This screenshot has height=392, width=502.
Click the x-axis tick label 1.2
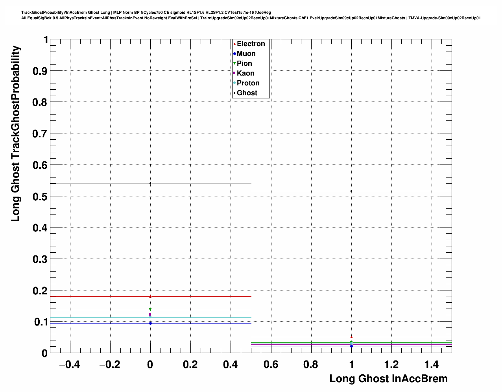tap(391, 364)
